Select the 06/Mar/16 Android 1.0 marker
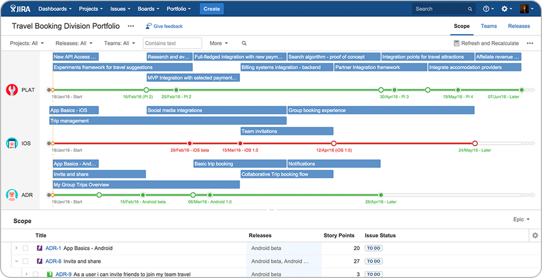The image size is (542, 278). pyautogui.click(x=210, y=195)
